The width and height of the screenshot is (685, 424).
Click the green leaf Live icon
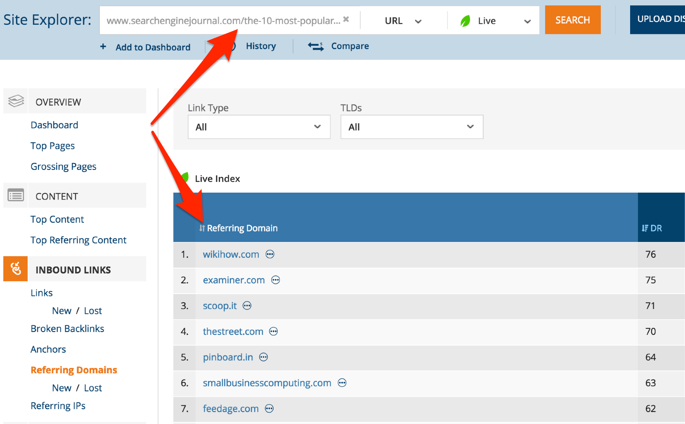(465, 21)
